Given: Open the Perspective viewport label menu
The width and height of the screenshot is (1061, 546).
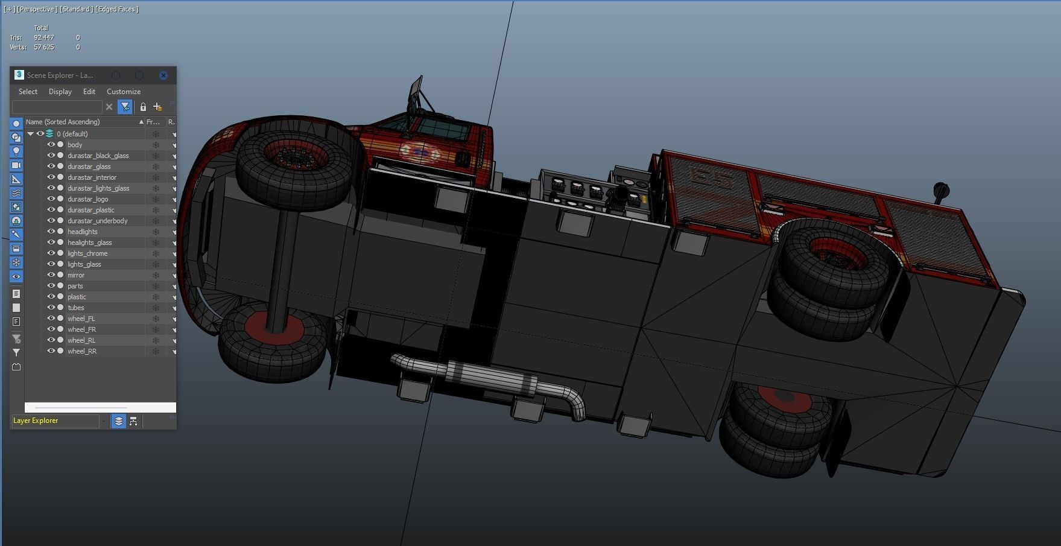Looking at the screenshot, I should 37,9.
